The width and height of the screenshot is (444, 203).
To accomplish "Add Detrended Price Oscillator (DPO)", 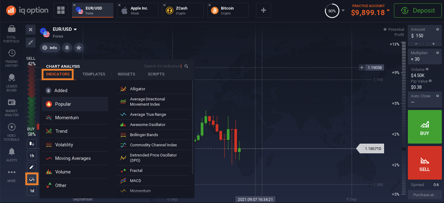I will pyautogui.click(x=154, y=158).
